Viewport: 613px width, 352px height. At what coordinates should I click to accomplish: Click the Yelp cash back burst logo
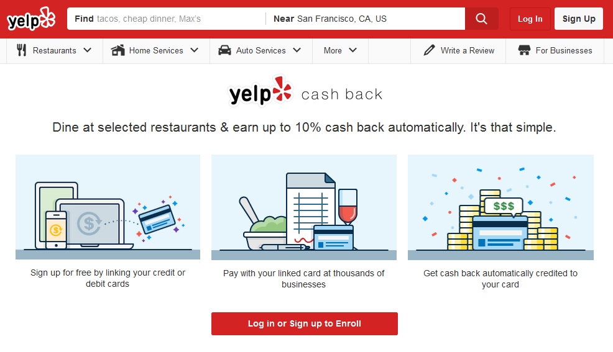pos(282,91)
